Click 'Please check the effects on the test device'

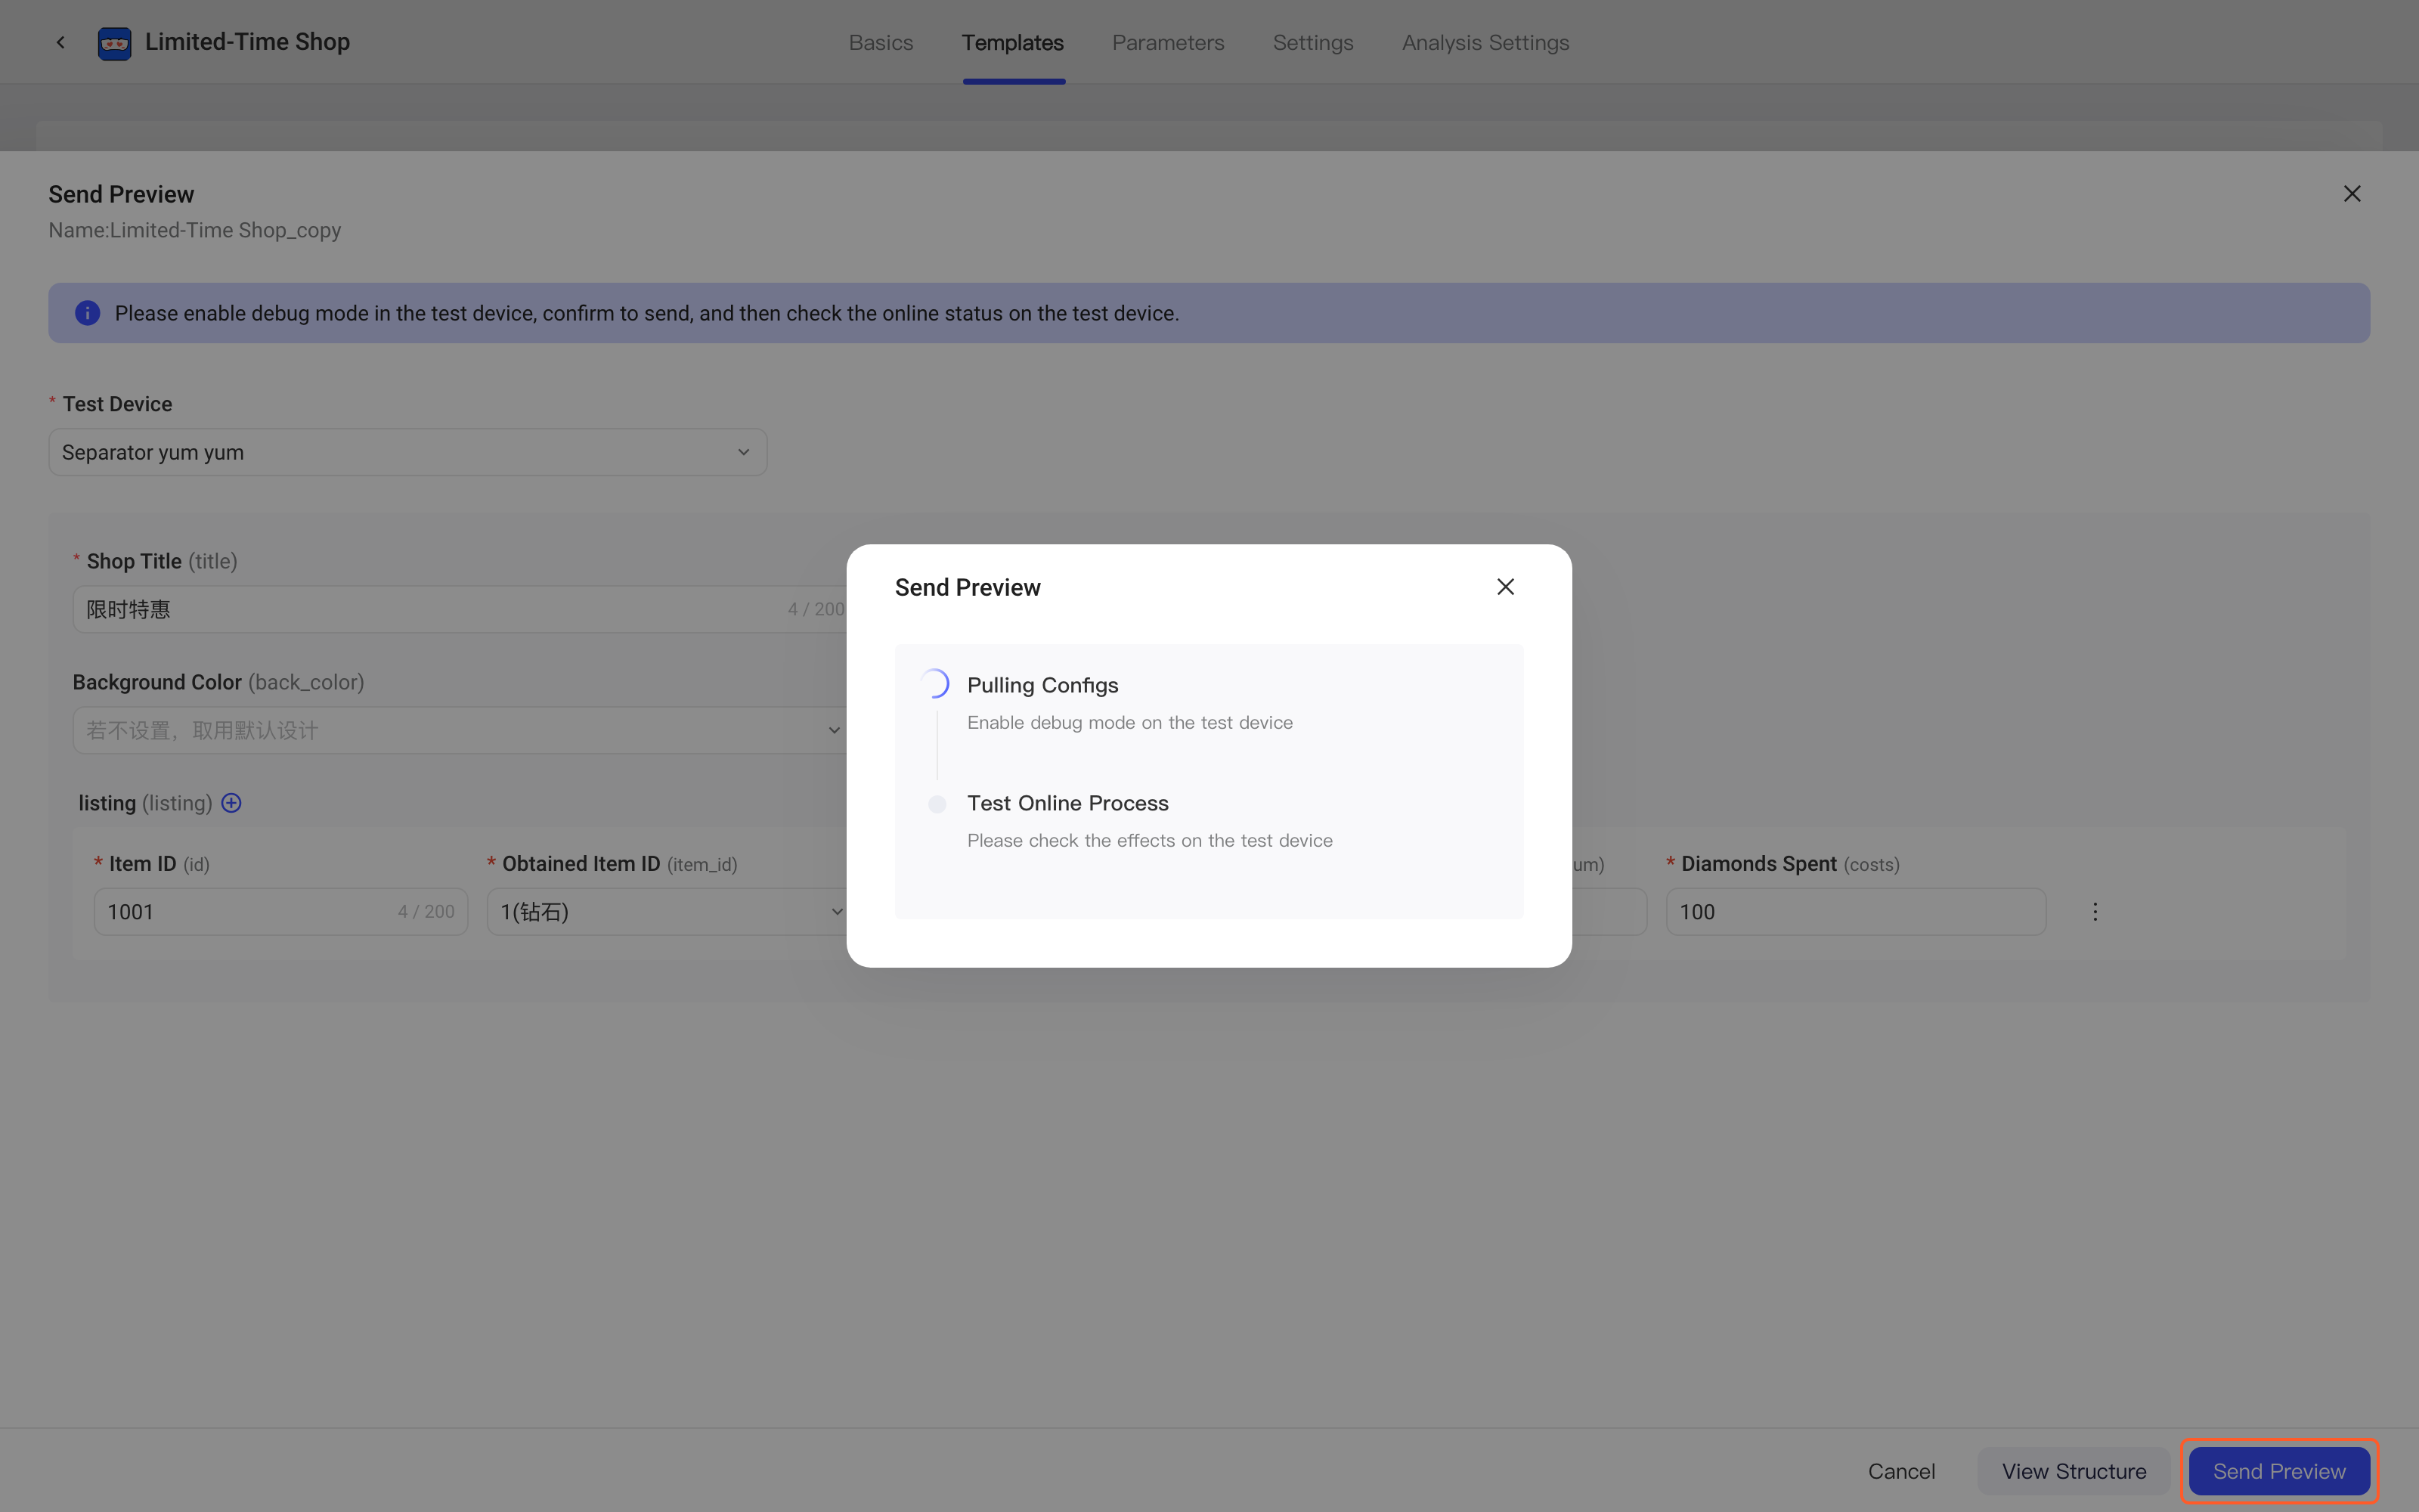coord(1150,840)
